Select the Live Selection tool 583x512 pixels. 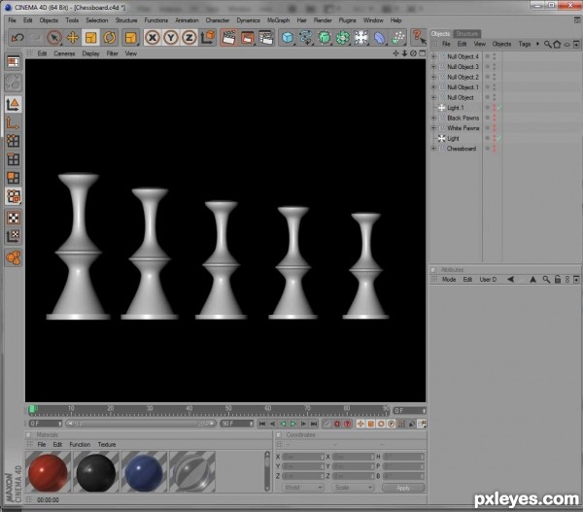54,38
